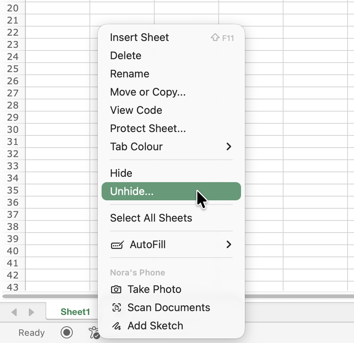Click row 30 header
The image size is (354, 343).
coord(13,129)
